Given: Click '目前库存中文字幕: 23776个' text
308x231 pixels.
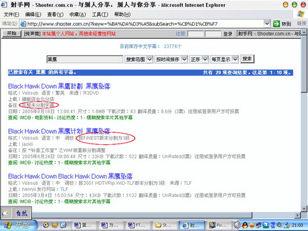Looking at the screenshot, I should coord(151,46).
